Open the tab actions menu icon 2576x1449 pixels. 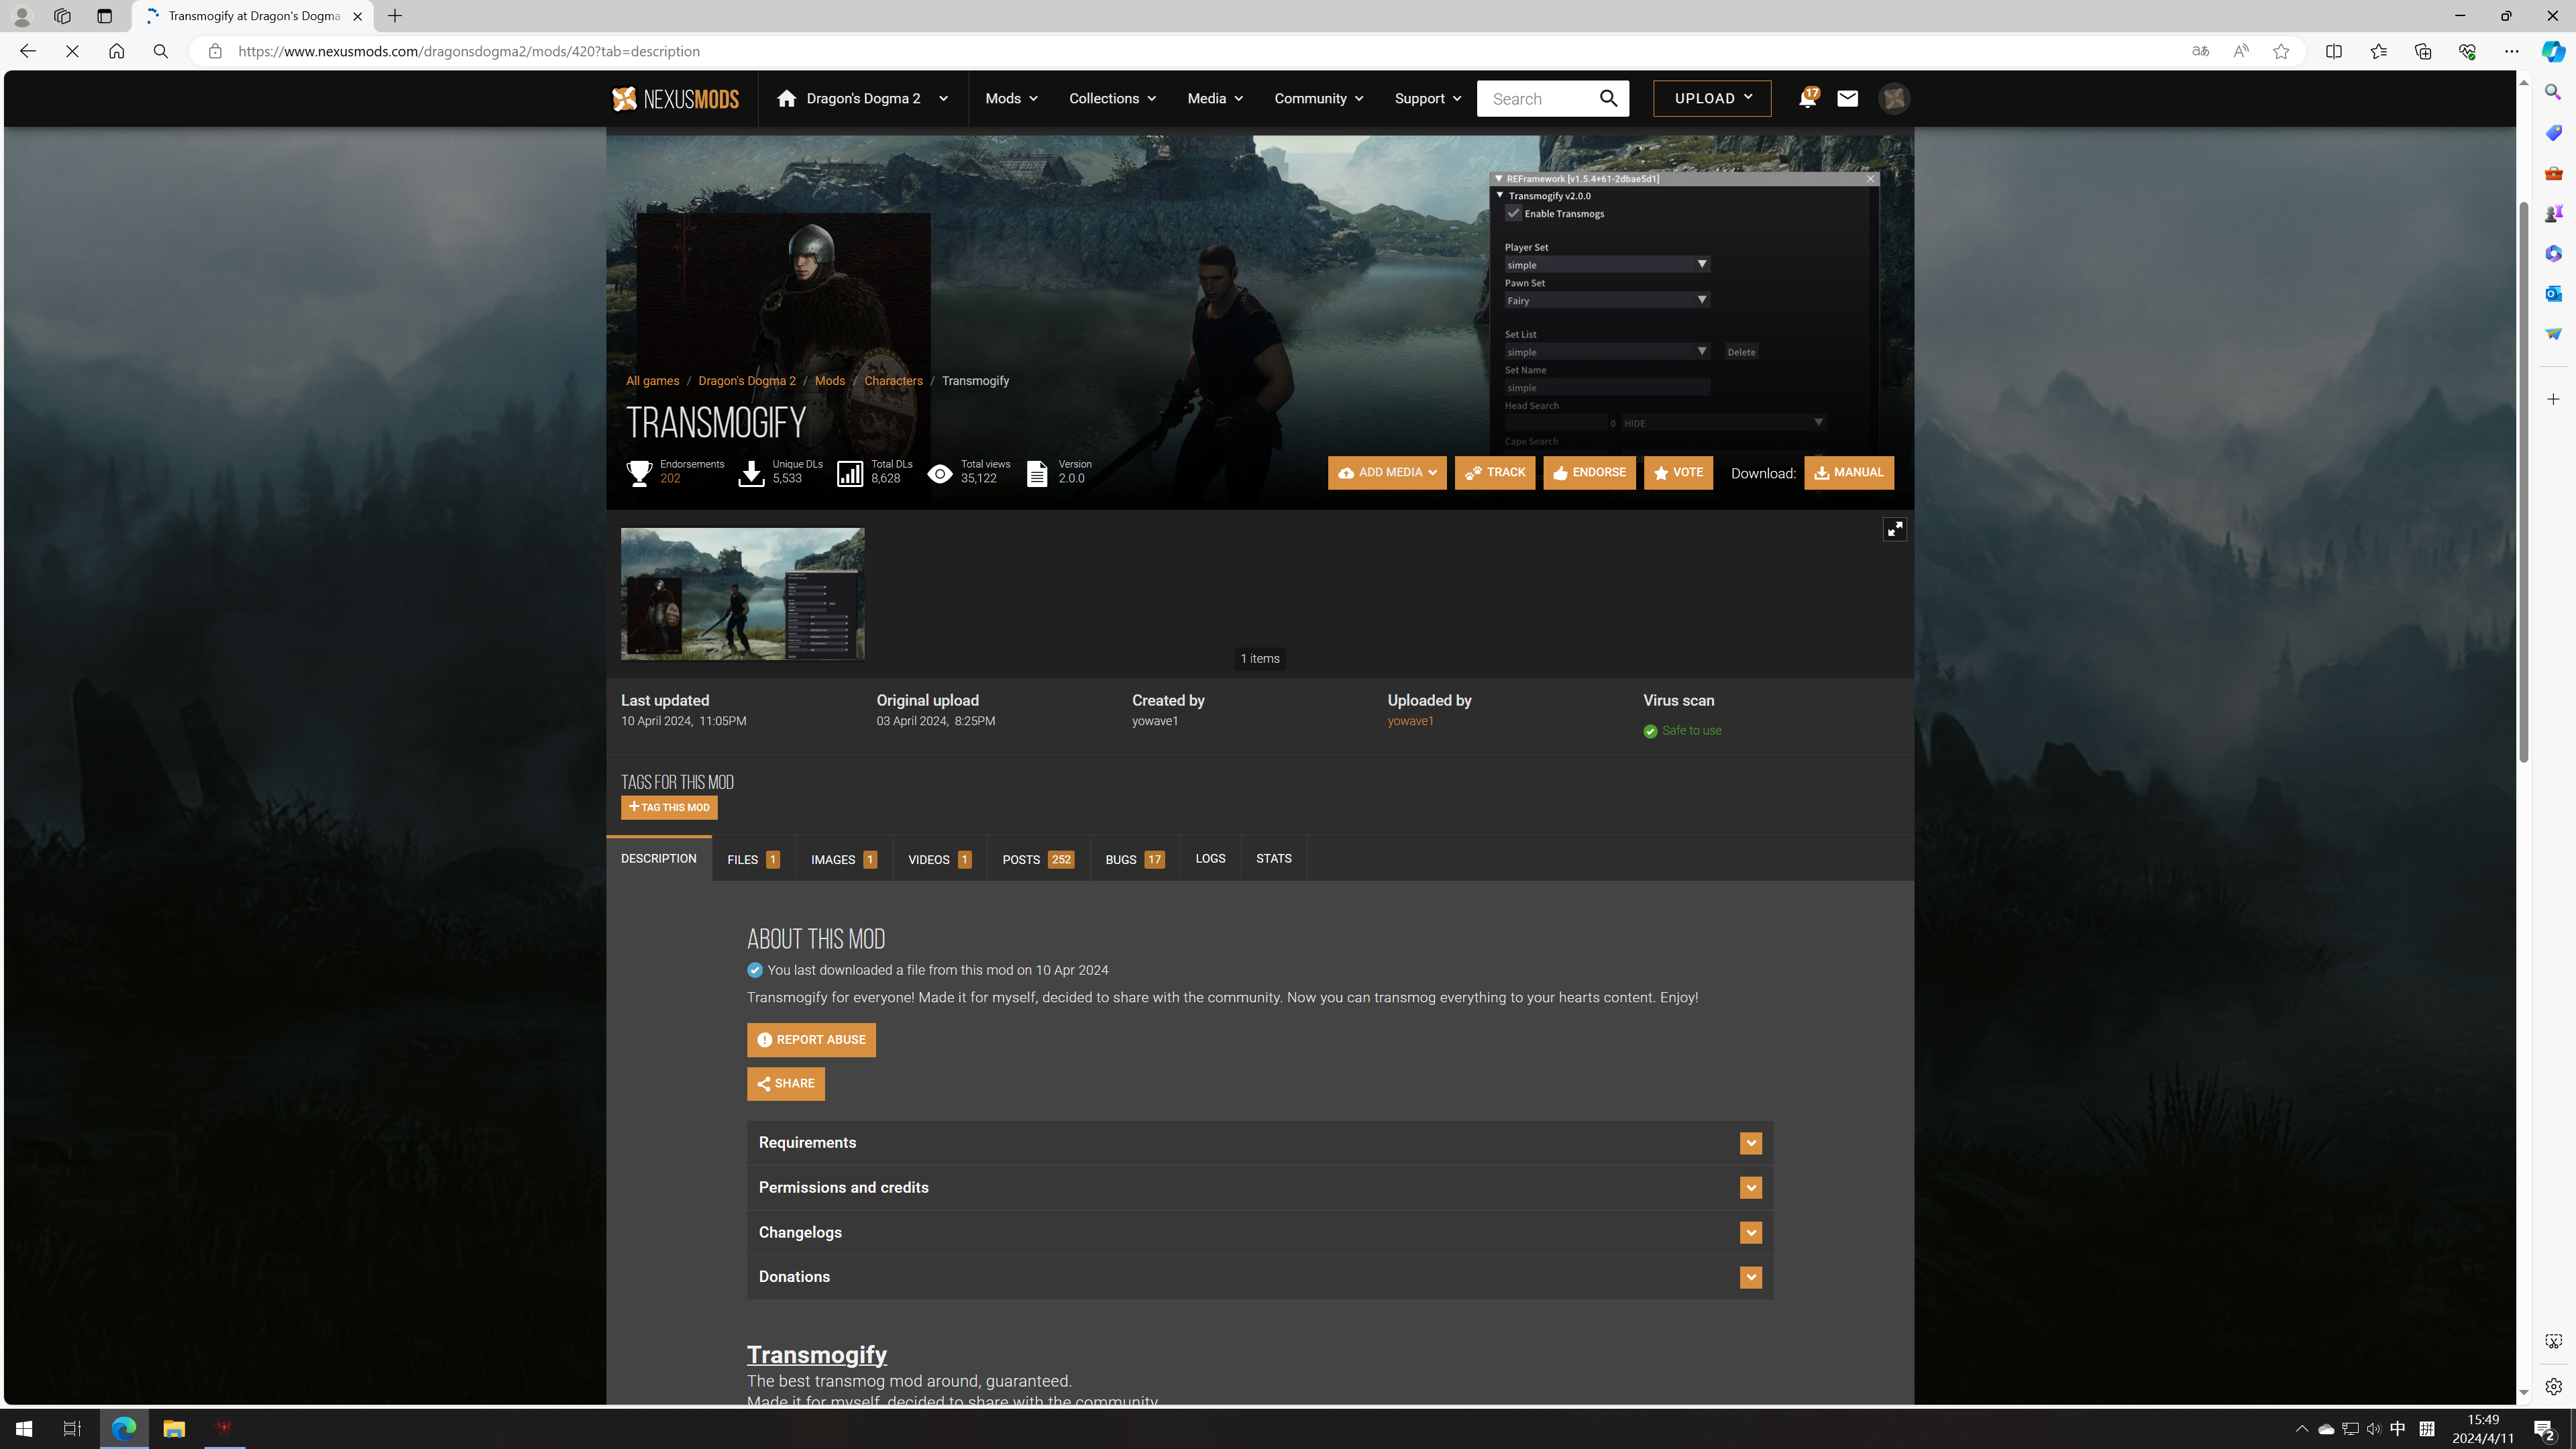coord(104,16)
